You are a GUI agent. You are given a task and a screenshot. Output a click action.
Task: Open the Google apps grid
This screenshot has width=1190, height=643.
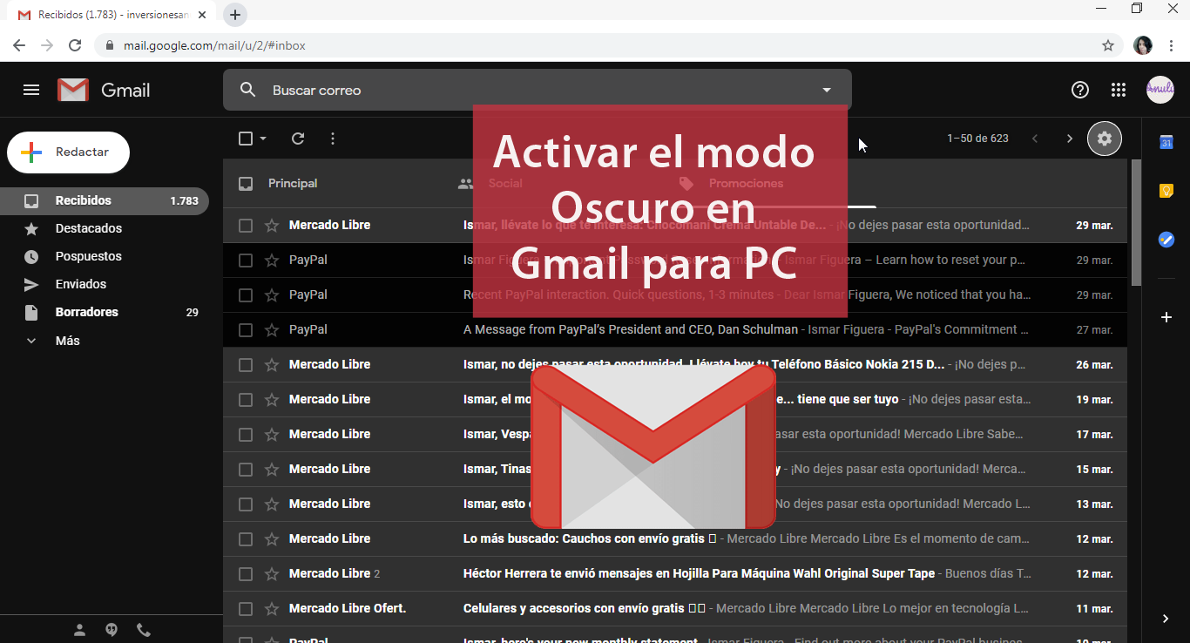click(1119, 90)
